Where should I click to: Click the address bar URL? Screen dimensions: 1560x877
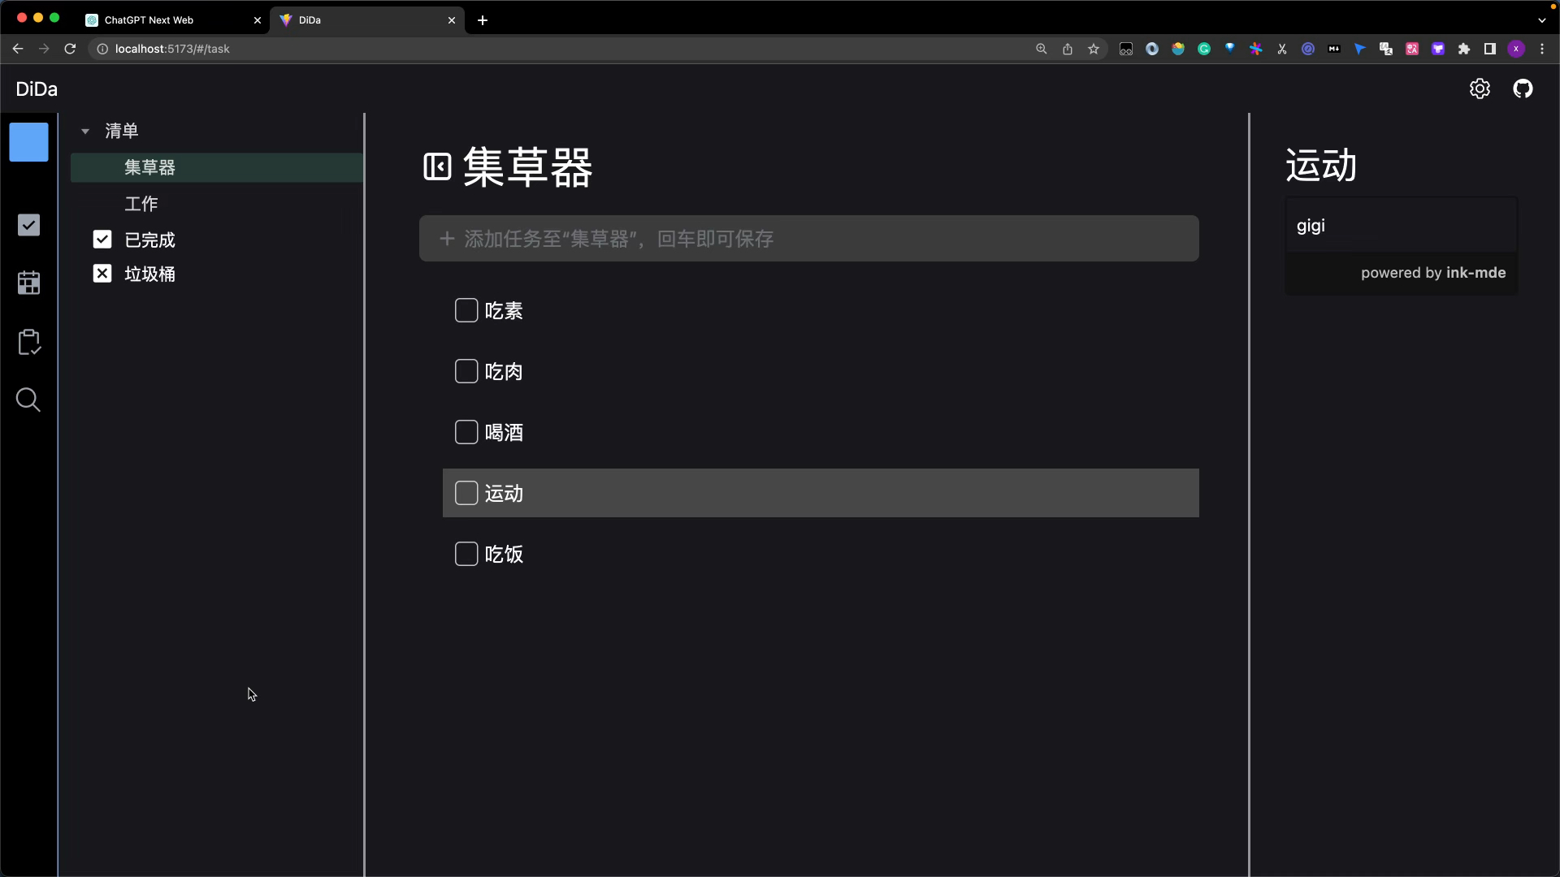(x=172, y=49)
